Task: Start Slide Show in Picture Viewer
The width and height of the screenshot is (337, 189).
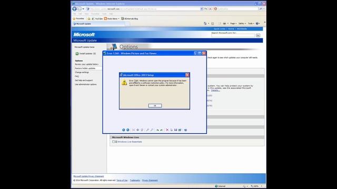Action: tap(142, 130)
